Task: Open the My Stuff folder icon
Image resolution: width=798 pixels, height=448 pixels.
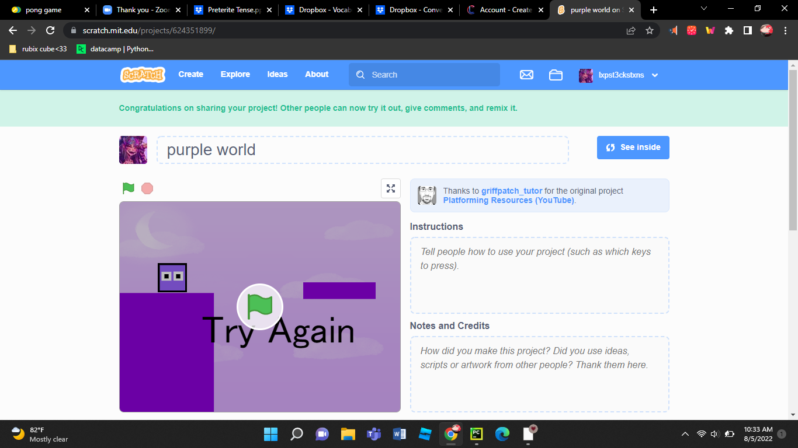Action: pyautogui.click(x=556, y=75)
